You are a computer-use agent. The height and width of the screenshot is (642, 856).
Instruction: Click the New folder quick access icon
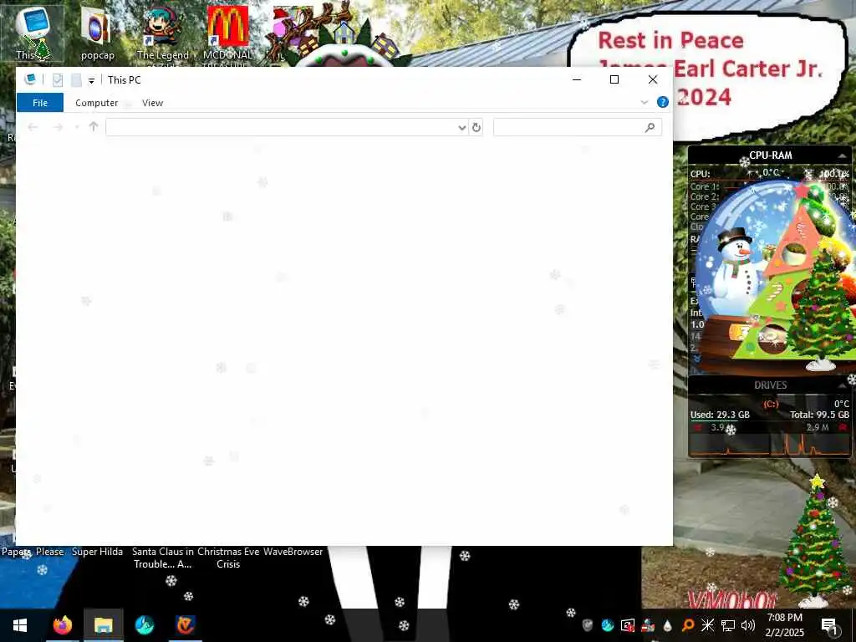pyautogui.click(x=76, y=80)
